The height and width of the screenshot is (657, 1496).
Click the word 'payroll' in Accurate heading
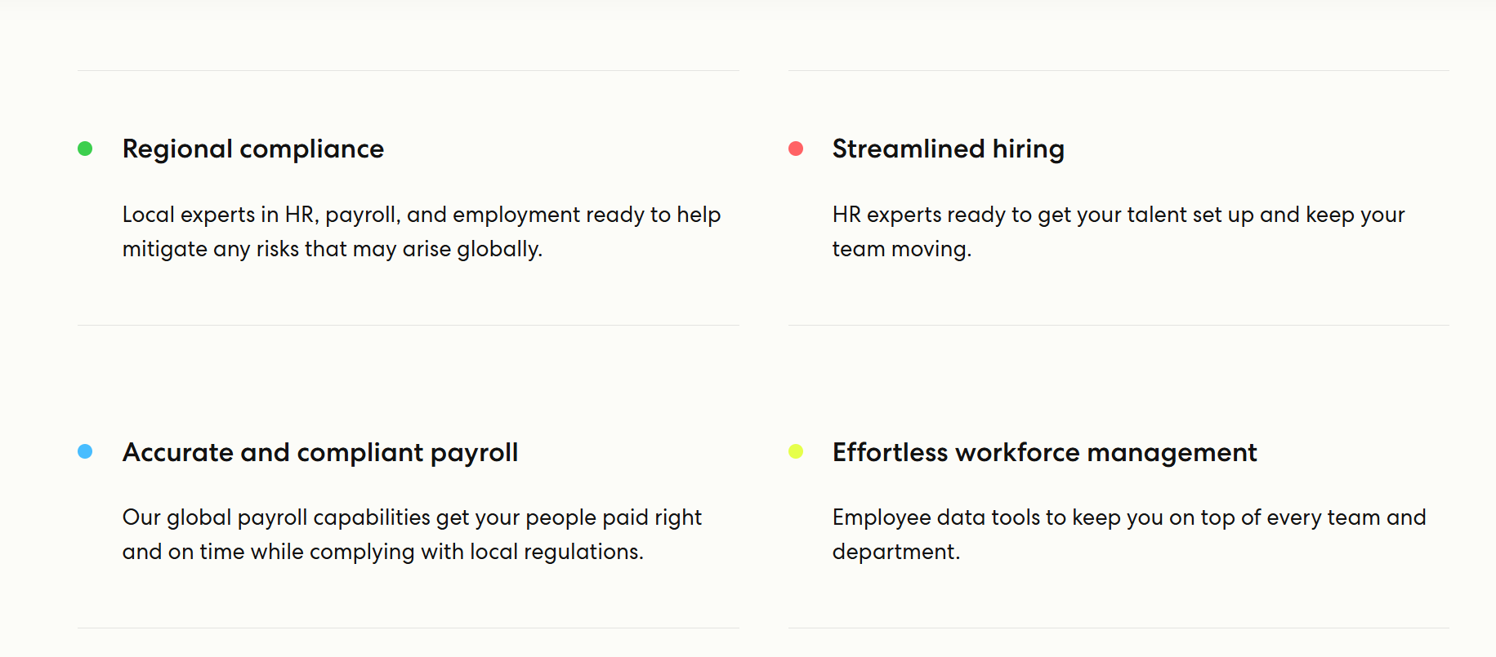474,454
